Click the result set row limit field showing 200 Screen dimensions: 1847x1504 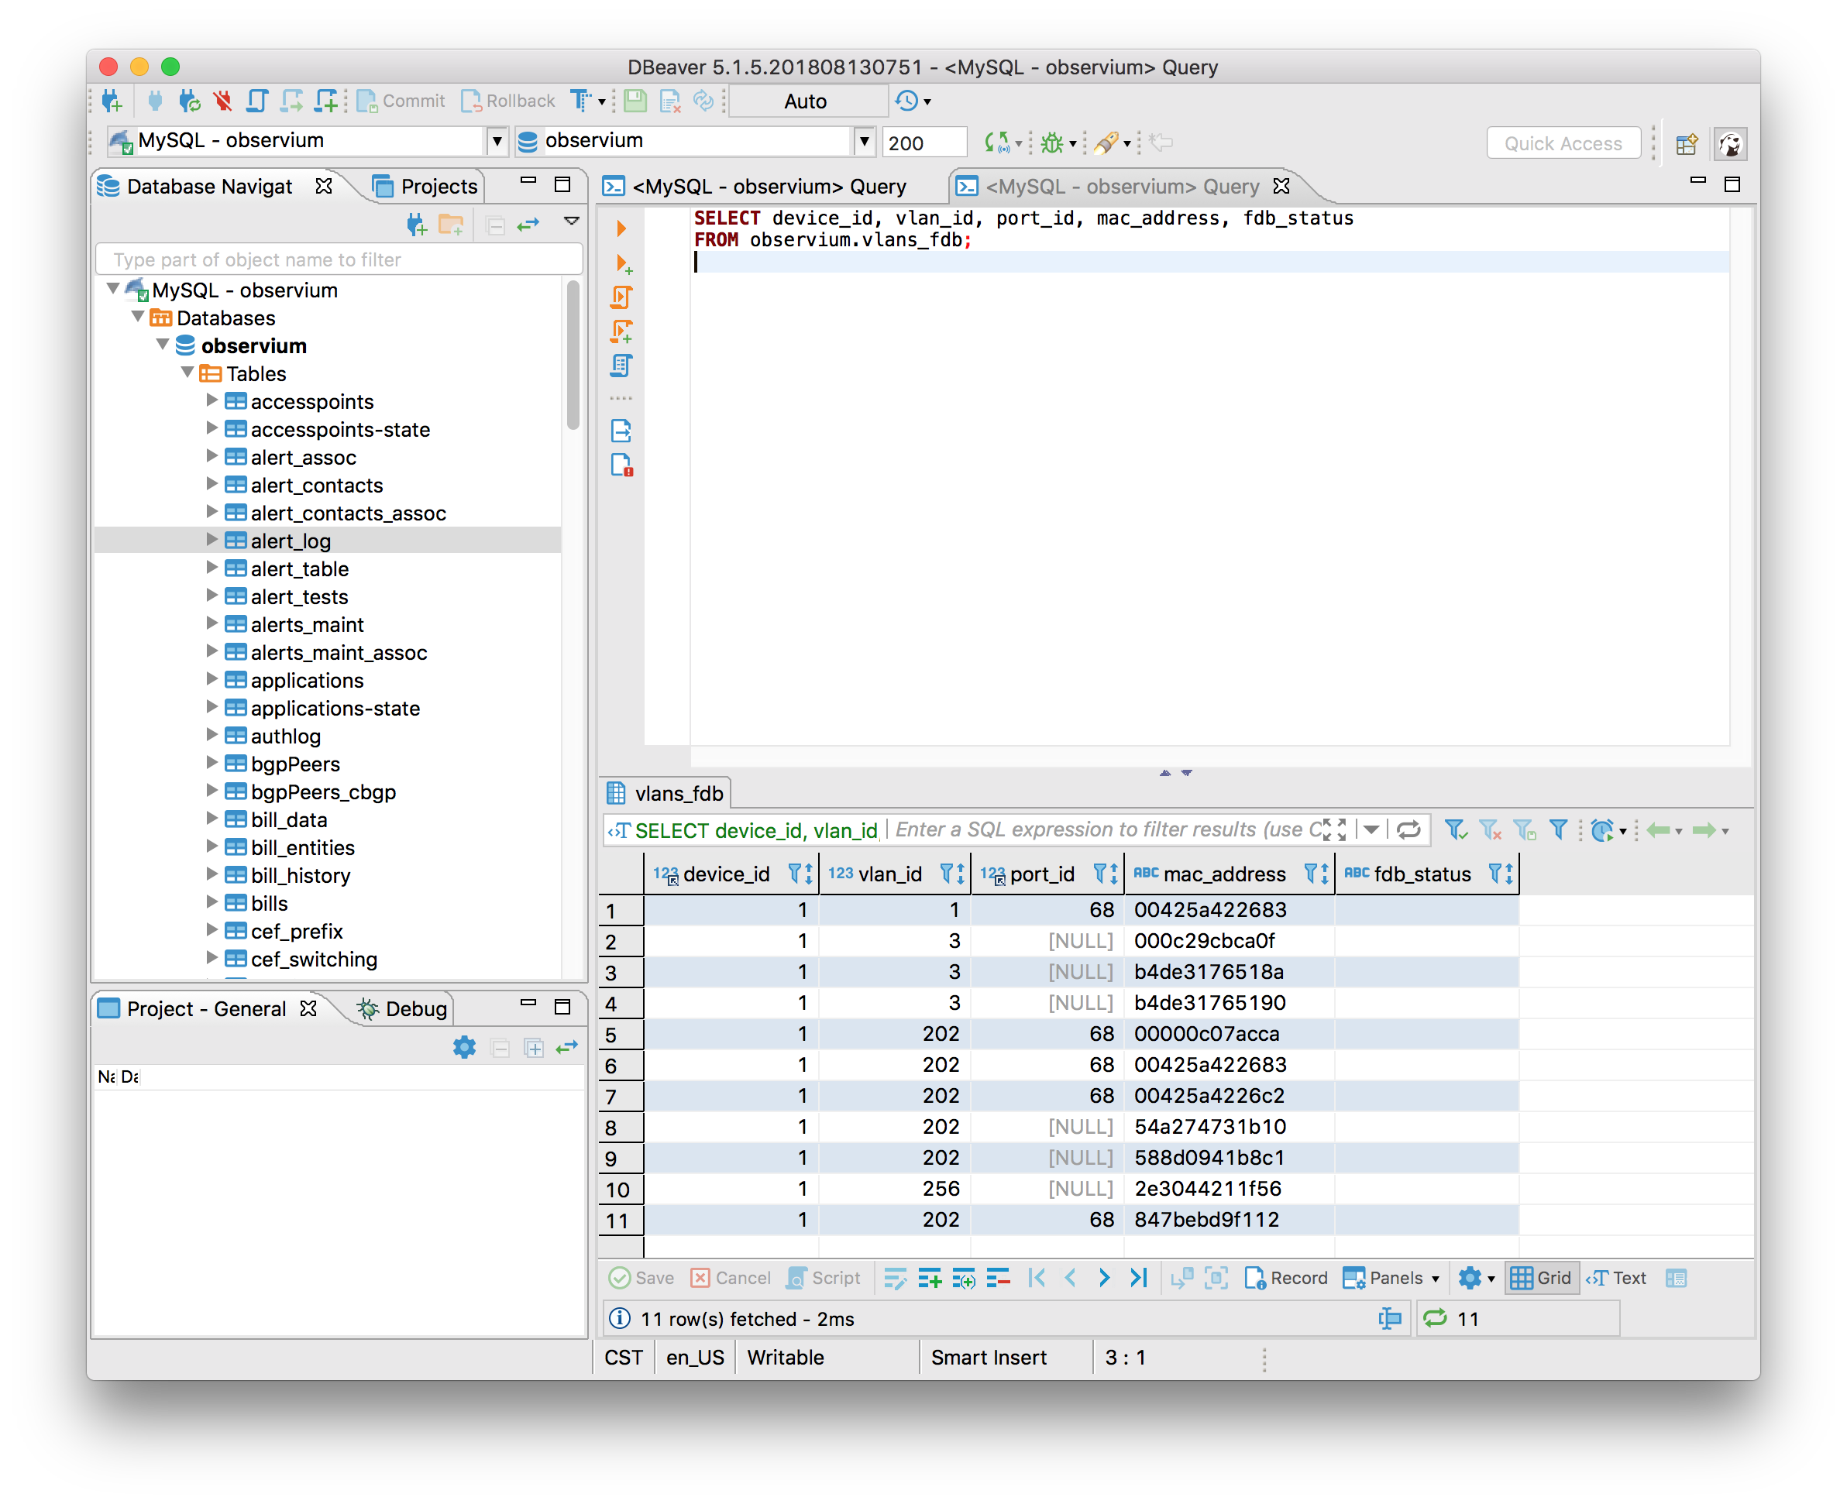click(x=924, y=143)
